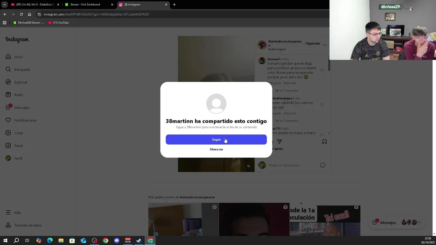Unmute the reel video
Viewport: 436px width, 245px height.
[249, 166]
